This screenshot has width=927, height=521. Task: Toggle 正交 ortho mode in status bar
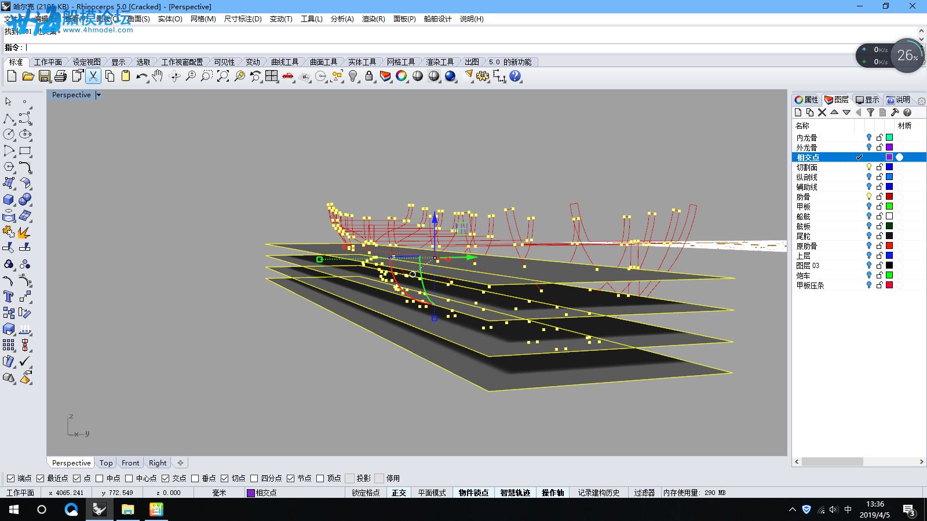click(x=399, y=493)
